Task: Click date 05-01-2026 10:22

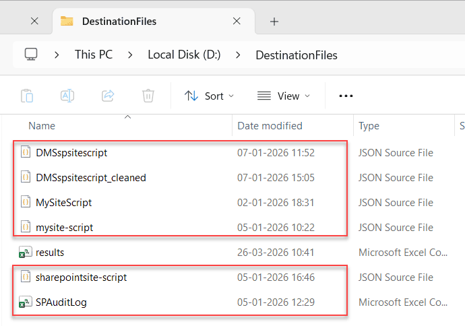Action: pyautogui.click(x=276, y=228)
